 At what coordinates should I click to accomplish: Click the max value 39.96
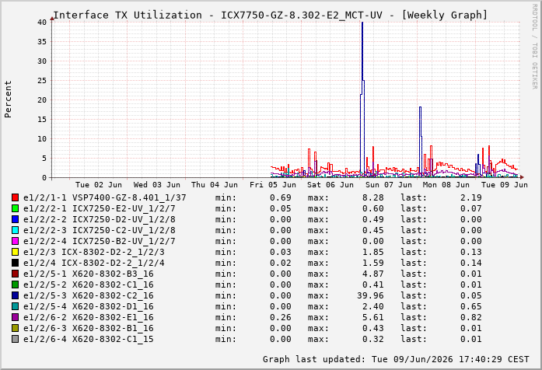coord(370,295)
